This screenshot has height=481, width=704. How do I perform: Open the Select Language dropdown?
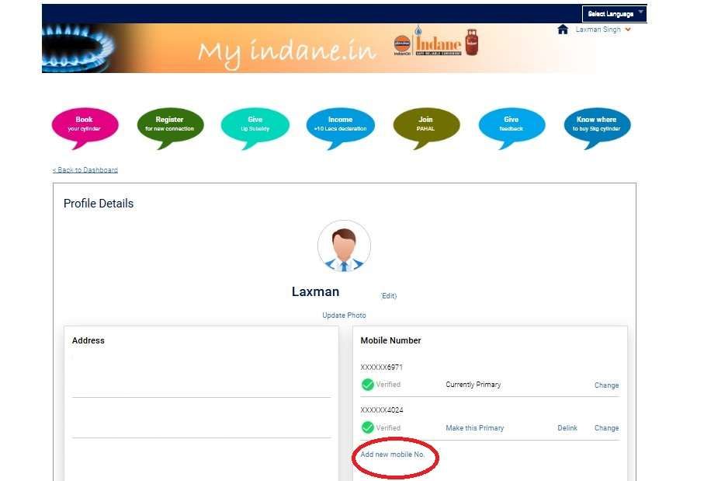click(614, 14)
